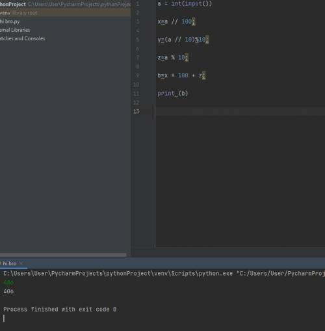Click gutter line number 10
325x331 pixels.
136,85
